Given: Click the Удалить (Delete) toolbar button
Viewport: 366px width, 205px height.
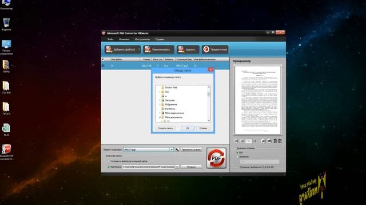Looking at the screenshot, I should (188, 50).
